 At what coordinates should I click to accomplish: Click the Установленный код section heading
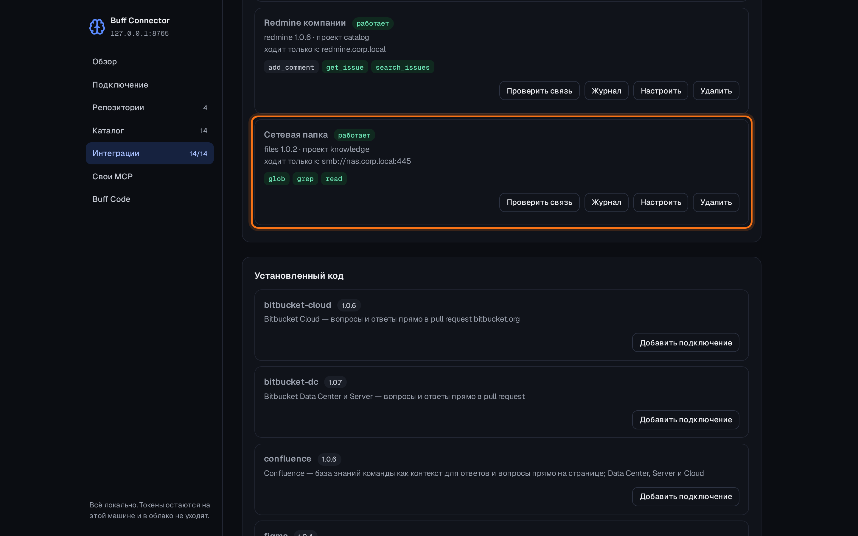click(299, 275)
